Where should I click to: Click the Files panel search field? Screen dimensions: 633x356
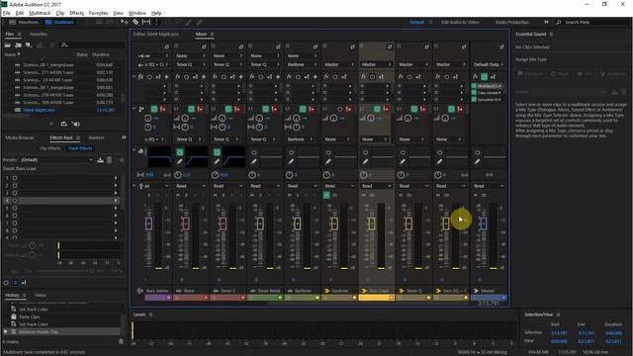pyautogui.click(x=93, y=44)
